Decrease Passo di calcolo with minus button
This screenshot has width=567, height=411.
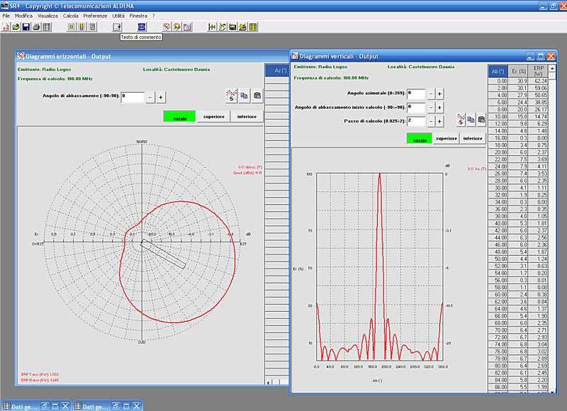pos(430,121)
